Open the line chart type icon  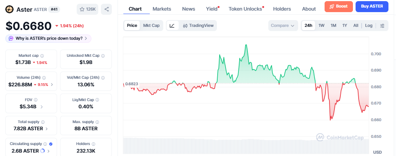click(172, 26)
